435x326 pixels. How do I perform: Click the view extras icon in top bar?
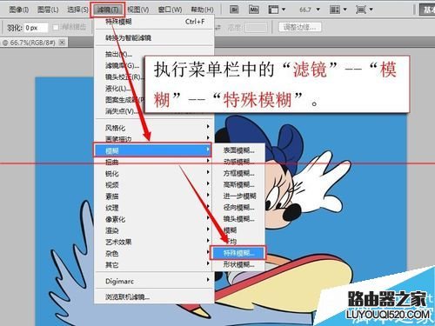(277, 10)
